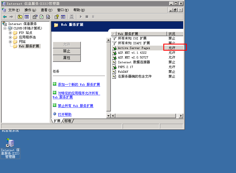Switch to the 扩展 tab
The image size is (236, 173).
tap(57, 121)
